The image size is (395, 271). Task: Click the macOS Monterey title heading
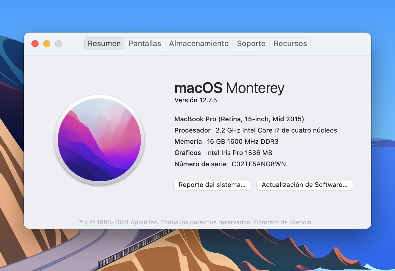click(x=229, y=88)
